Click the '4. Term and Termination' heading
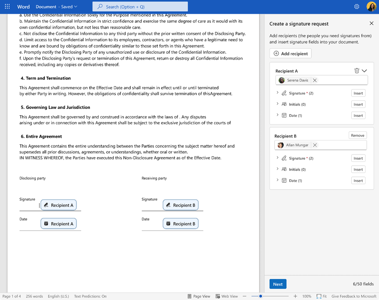The width and height of the screenshot is (379, 300). (x=46, y=78)
